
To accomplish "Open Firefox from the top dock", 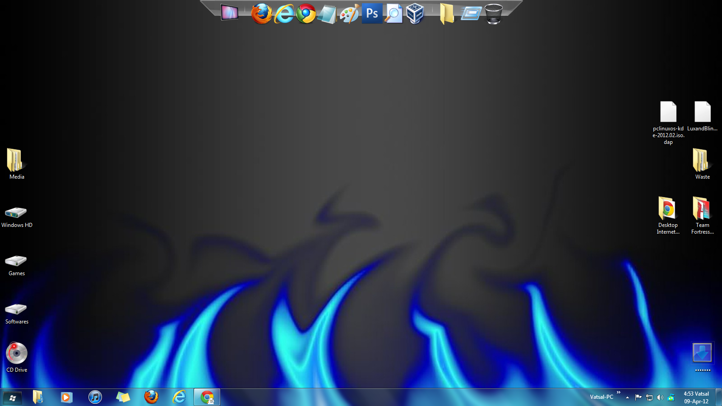I will tap(261, 14).
